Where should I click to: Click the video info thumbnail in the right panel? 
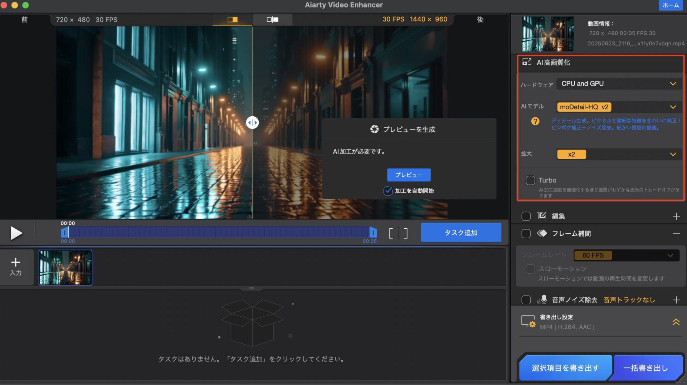(x=547, y=34)
